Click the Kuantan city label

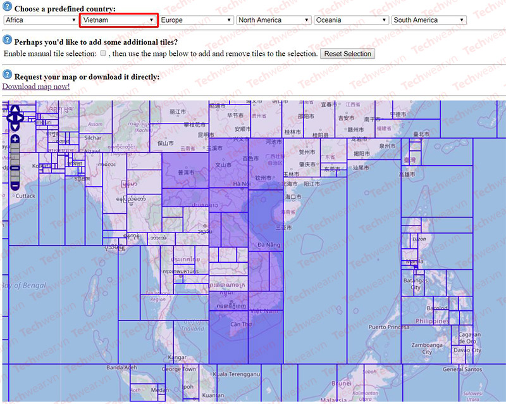(213, 395)
